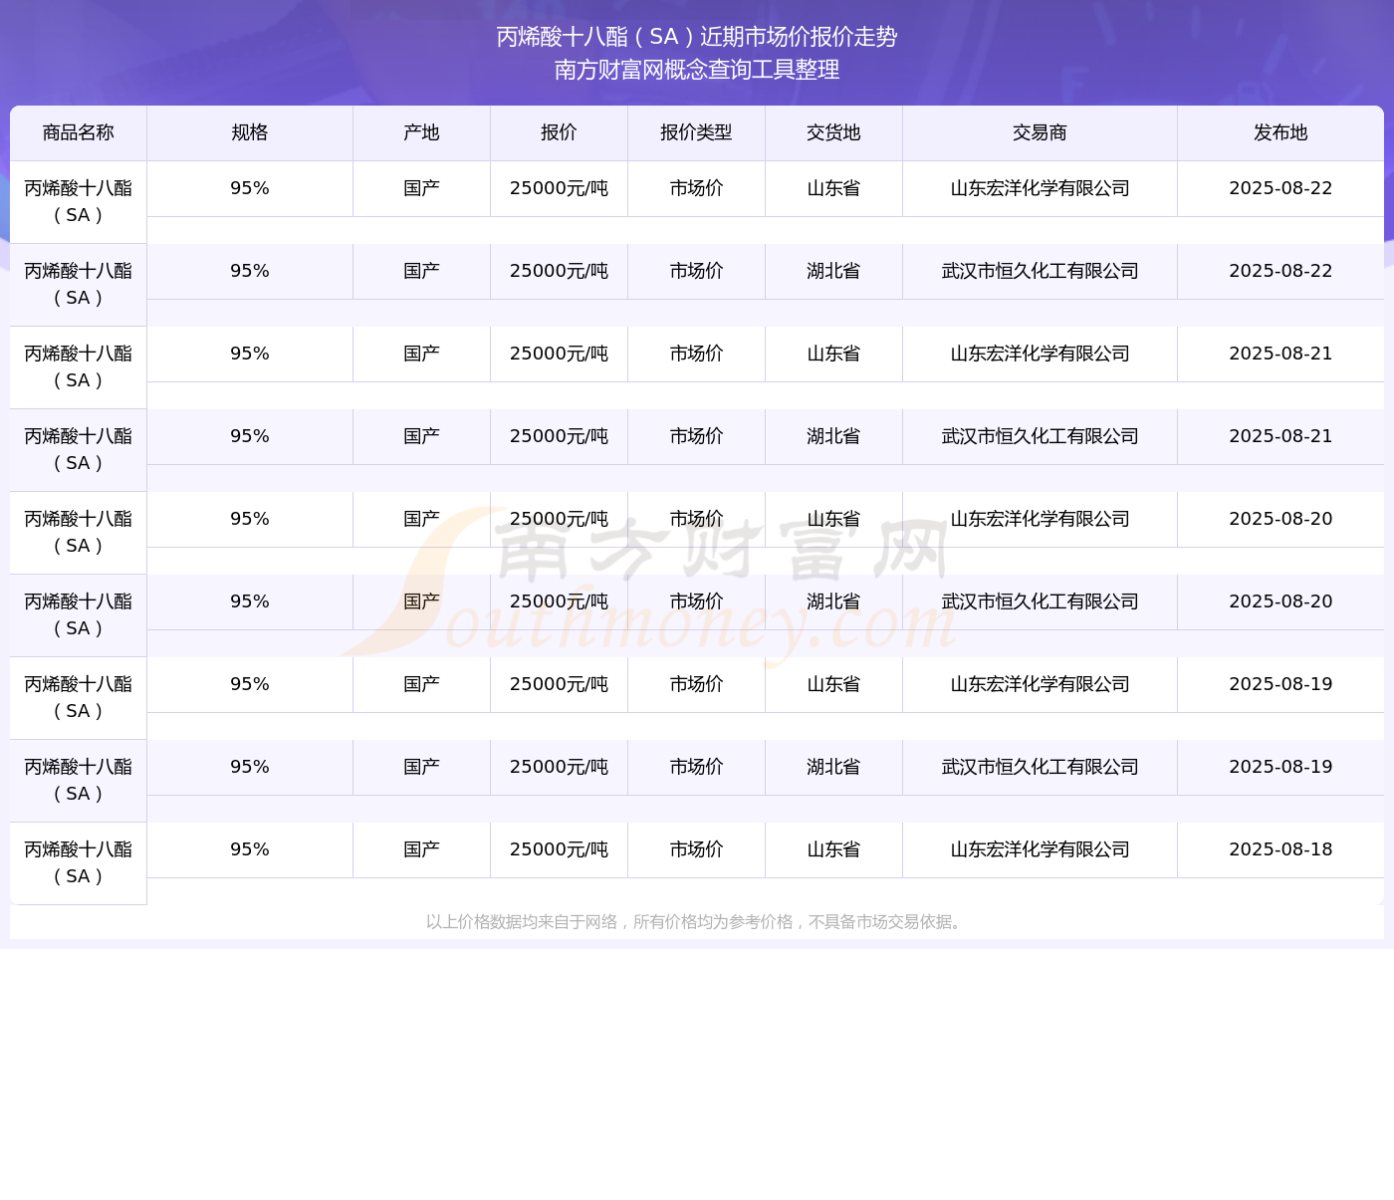Click 25000元/吨 in the 山东省 2025-08-21 row
This screenshot has height=1200, width=1394.
tap(560, 354)
